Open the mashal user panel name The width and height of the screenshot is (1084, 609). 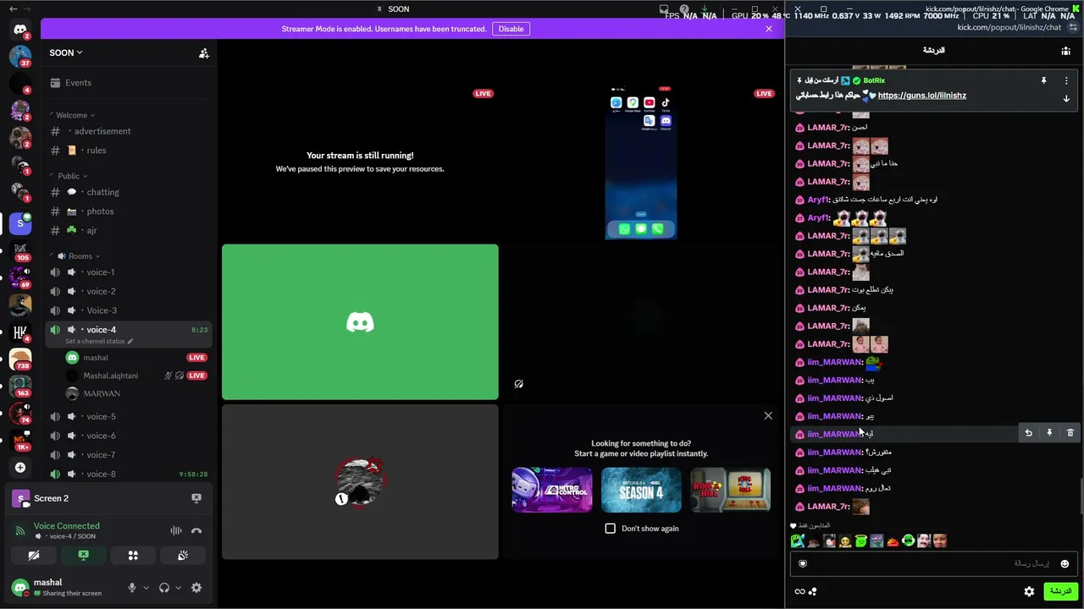(x=48, y=582)
